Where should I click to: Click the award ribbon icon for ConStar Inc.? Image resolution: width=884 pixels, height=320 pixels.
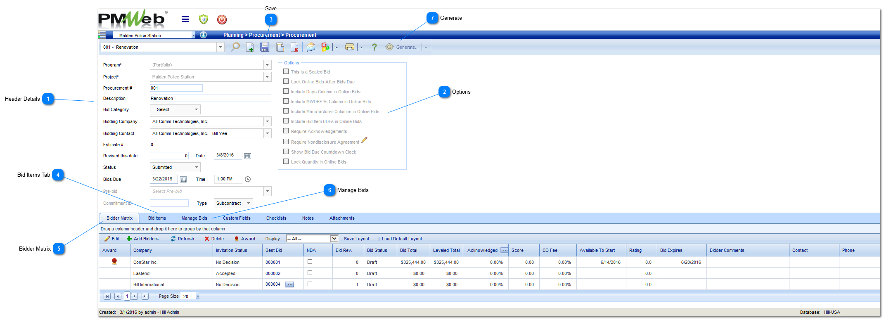pos(114,261)
